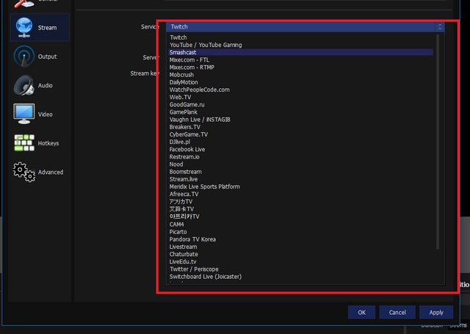The height and width of the screenshot is (334, 470).
Task: Select GamePlank entry
Action: [x=300, y=112]
